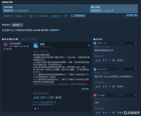
Task: Mark first recent review as 欢乐
Action: click(x=112, y=60)
